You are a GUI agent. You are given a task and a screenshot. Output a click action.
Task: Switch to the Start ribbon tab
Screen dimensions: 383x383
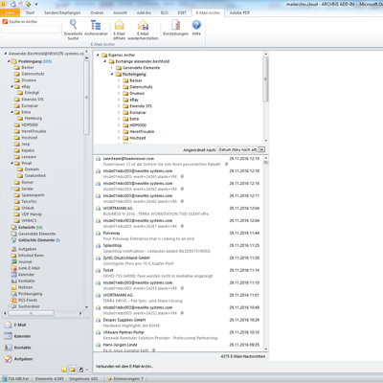31,12
